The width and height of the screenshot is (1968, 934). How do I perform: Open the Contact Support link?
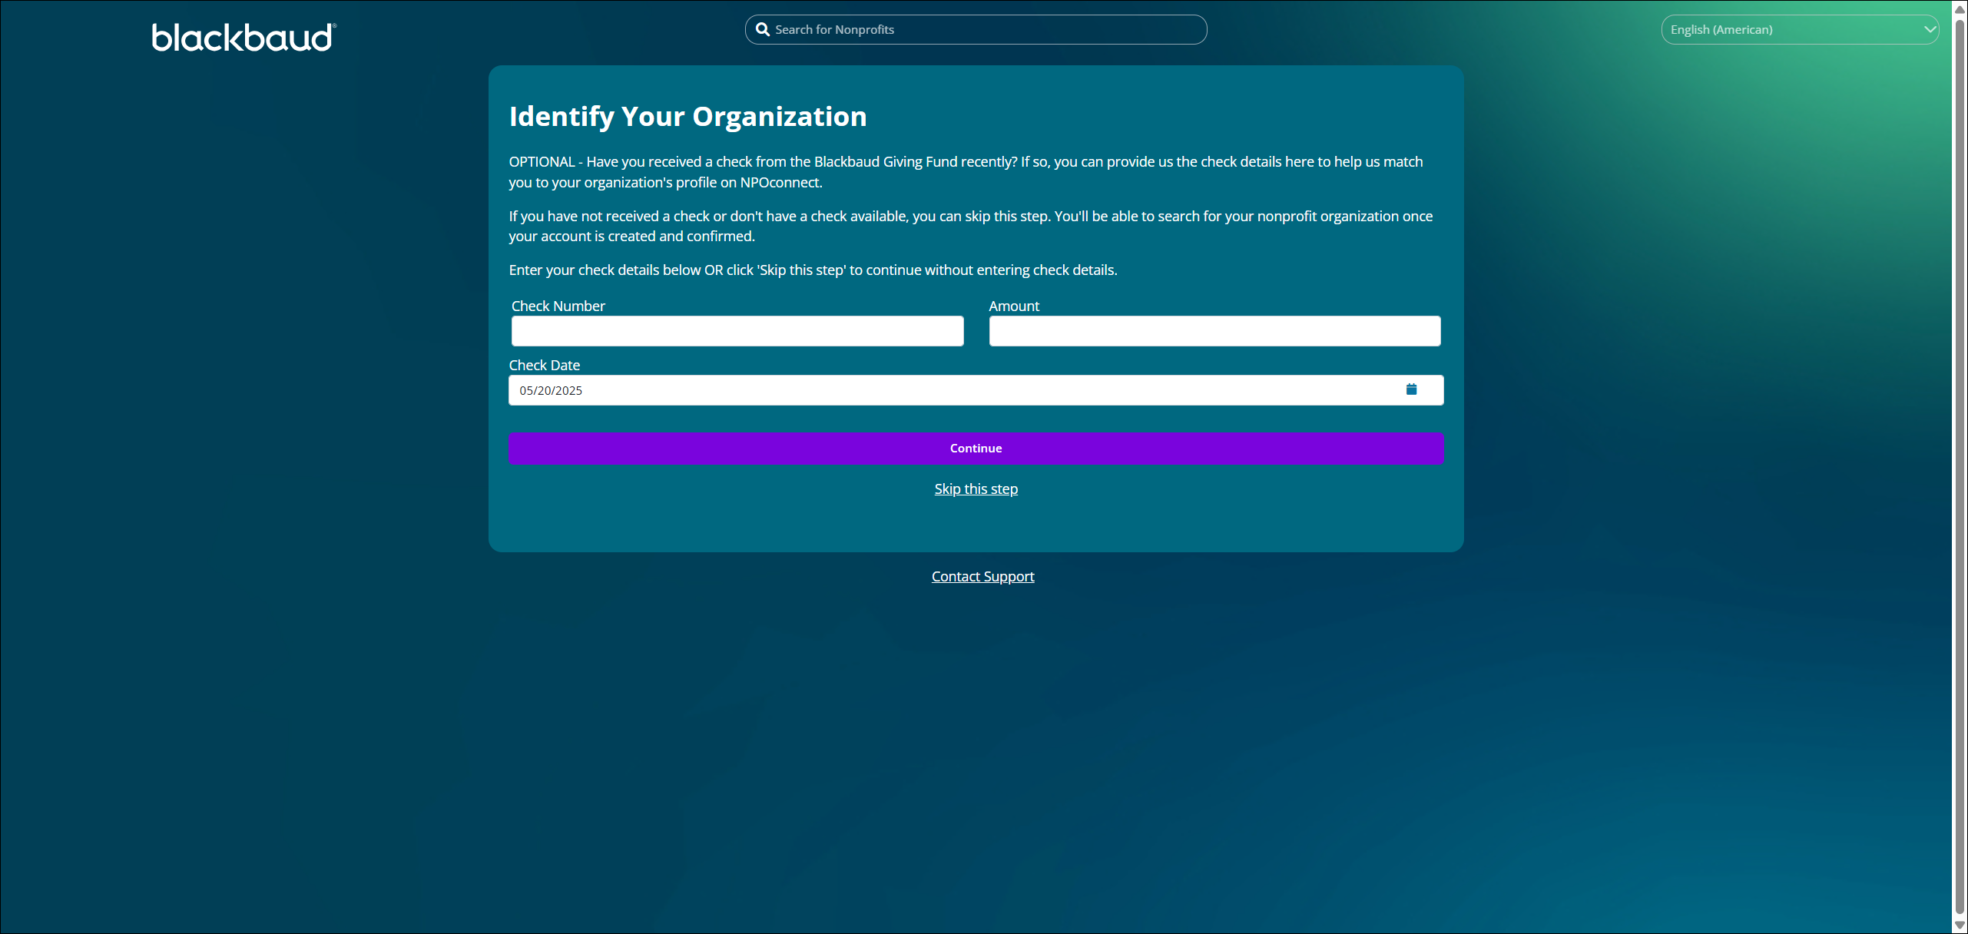(982, 577)
